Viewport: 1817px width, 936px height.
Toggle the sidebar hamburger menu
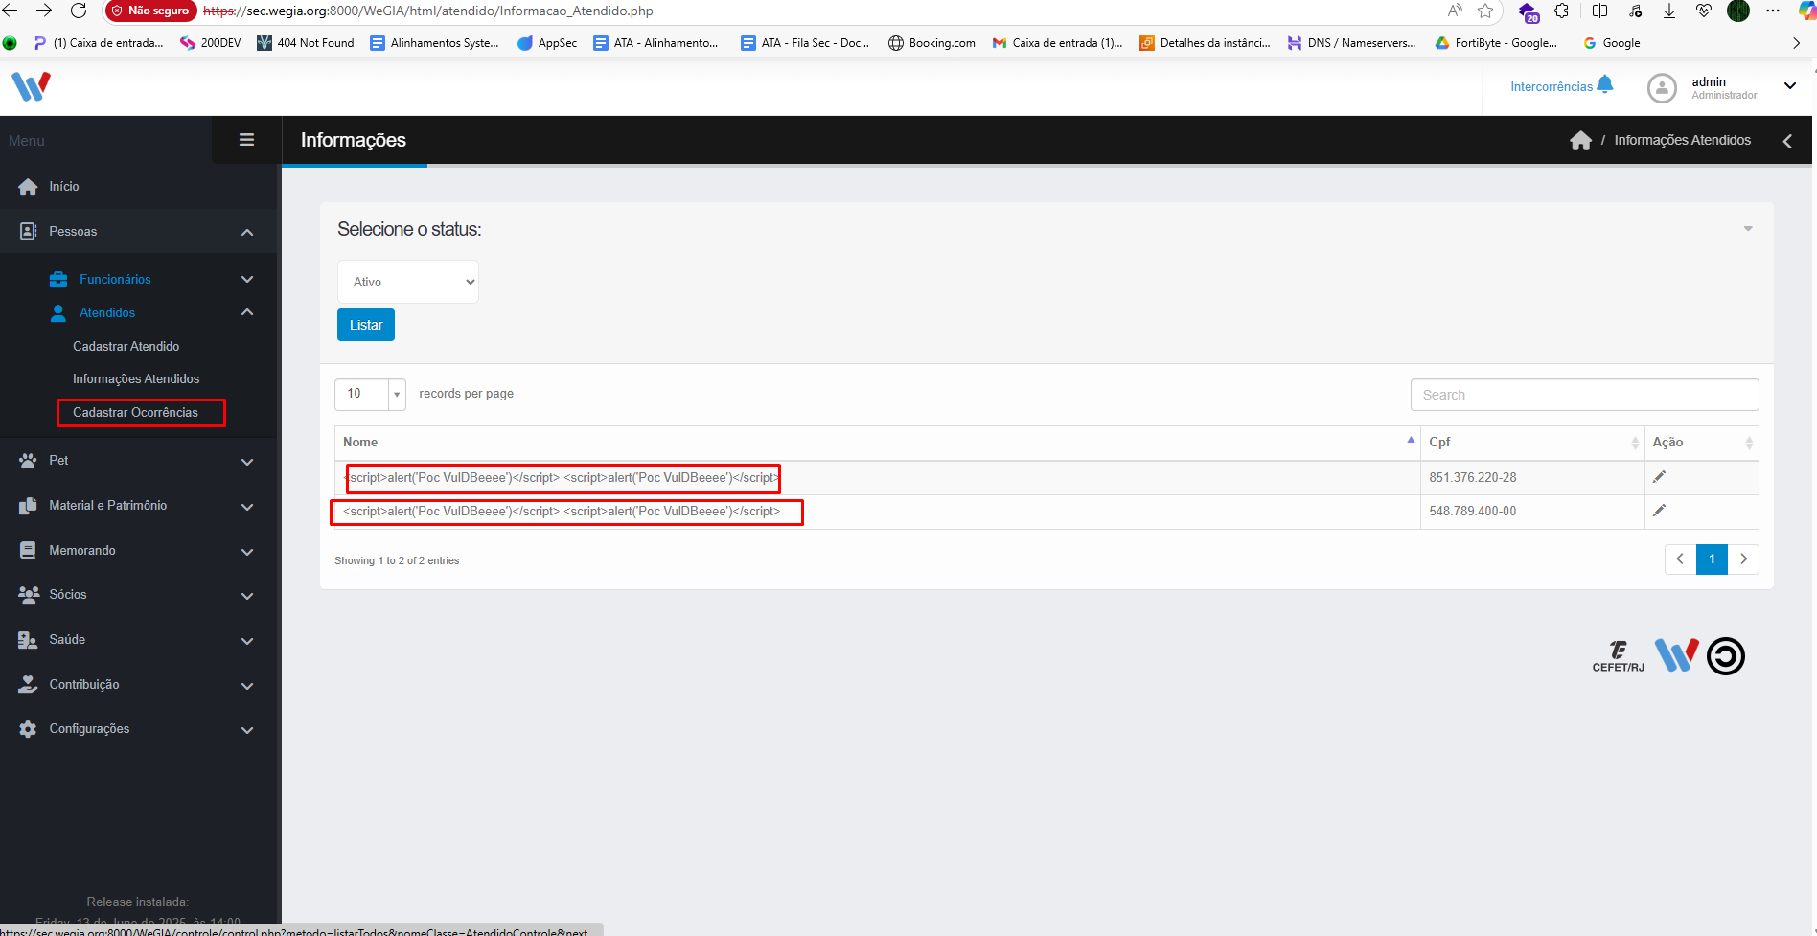246,140
